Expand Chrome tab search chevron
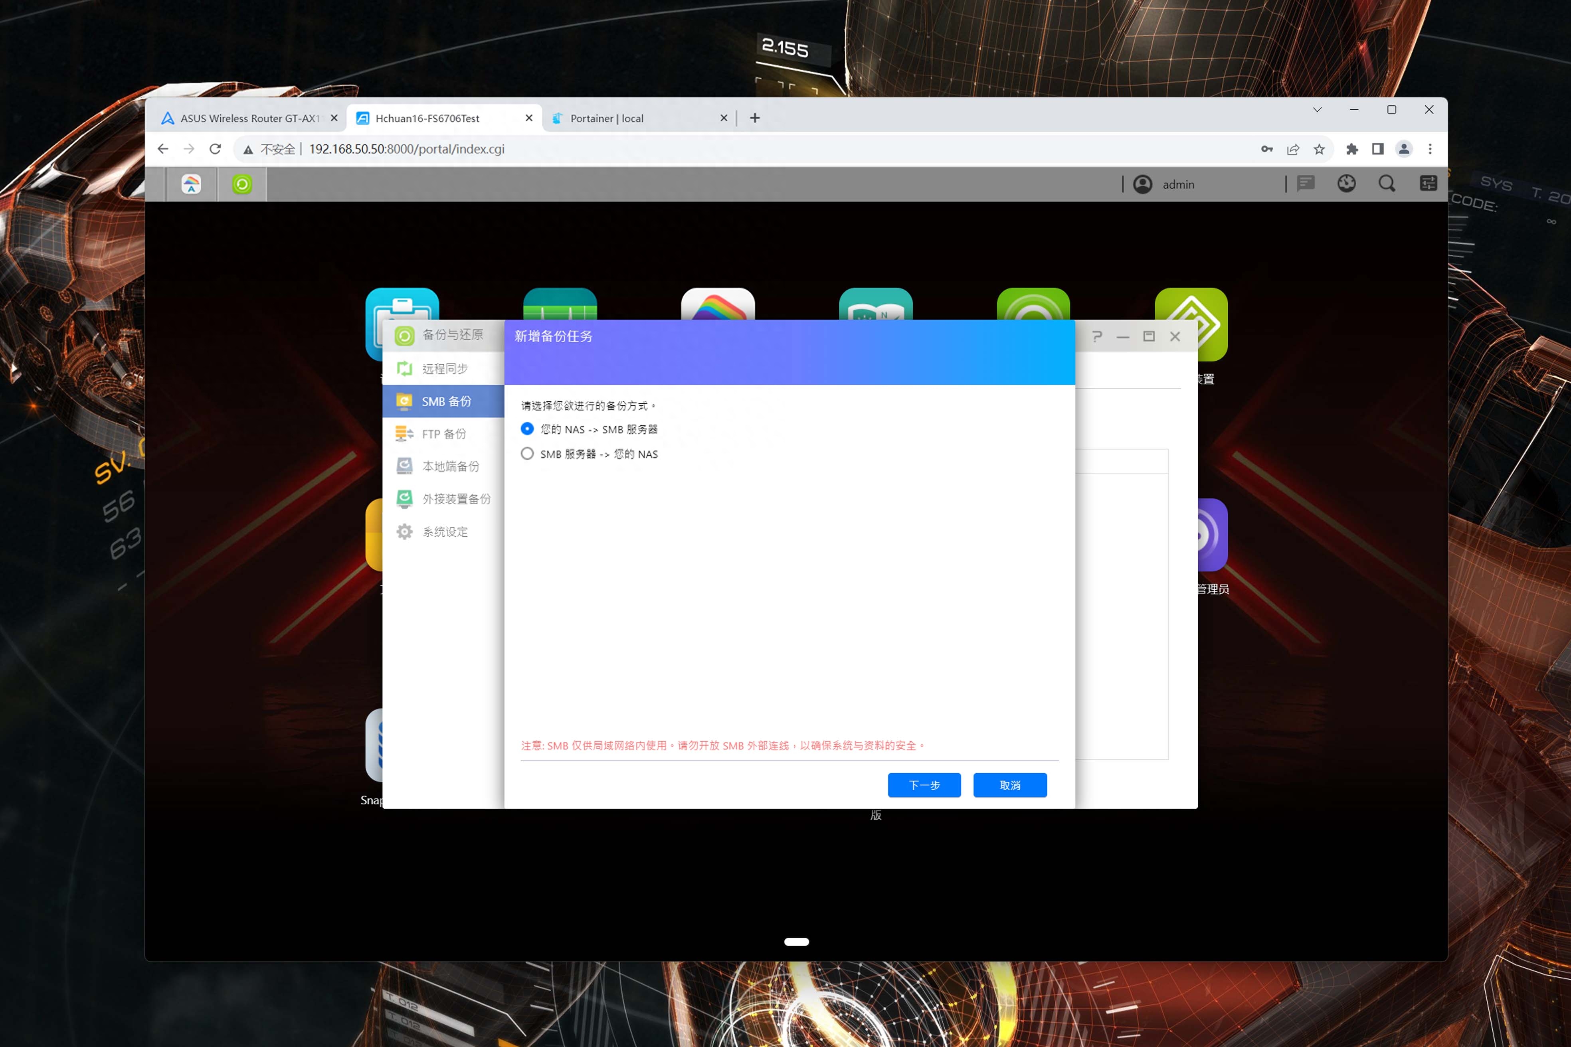The height and width of the screenshot is (1047, 1571). 1317,109
